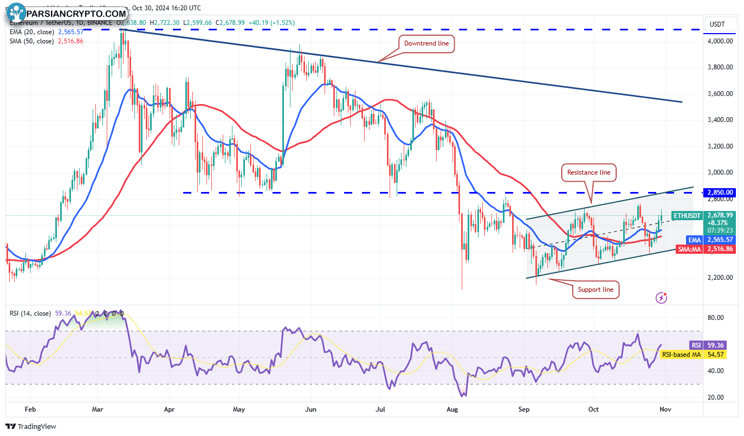
Task: Click the 40.00 RSI axis tick
Action: pyautogui.click(x=716, y=371)
